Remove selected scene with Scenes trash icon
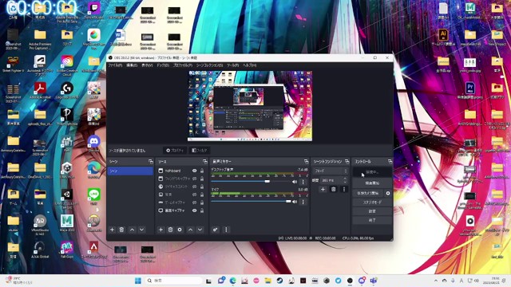This screenshot has height=287, width=511. point(121,230)
